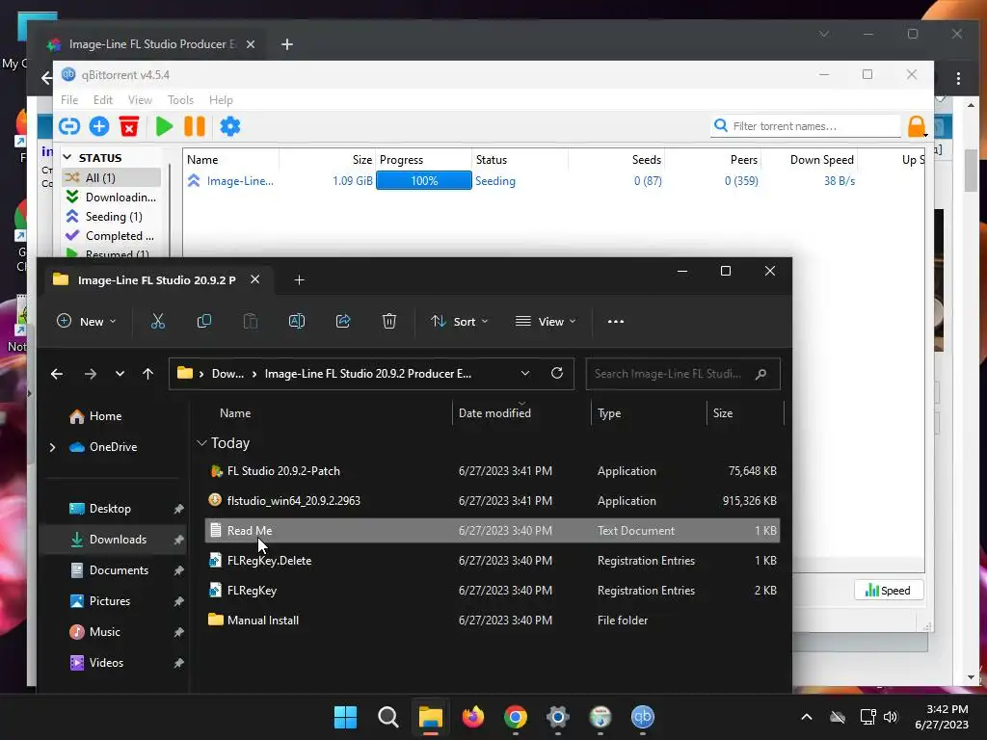Screen dimensions: 987x740
Task: Sort torrents by the Seeds column header
Action: [647, 160]
